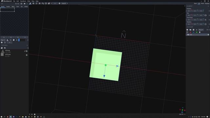Select the Rotate tool in toolbar
This screenshot has width=210, height=118.
(x=36, y=4)
